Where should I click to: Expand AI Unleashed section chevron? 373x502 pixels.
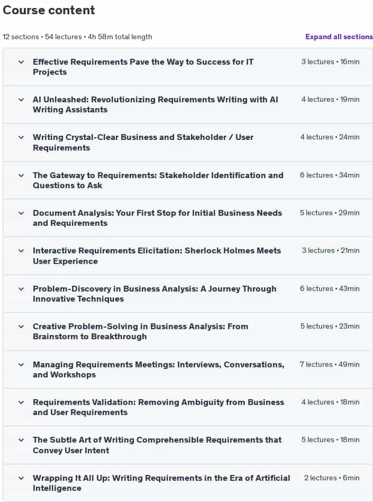21,100
